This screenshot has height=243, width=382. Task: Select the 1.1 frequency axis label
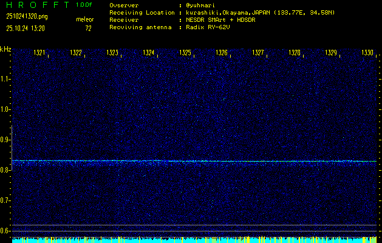click(x=5, y=79)
